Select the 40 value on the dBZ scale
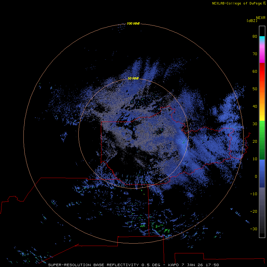The image size is (267, 267). click(x=255, y=107)
